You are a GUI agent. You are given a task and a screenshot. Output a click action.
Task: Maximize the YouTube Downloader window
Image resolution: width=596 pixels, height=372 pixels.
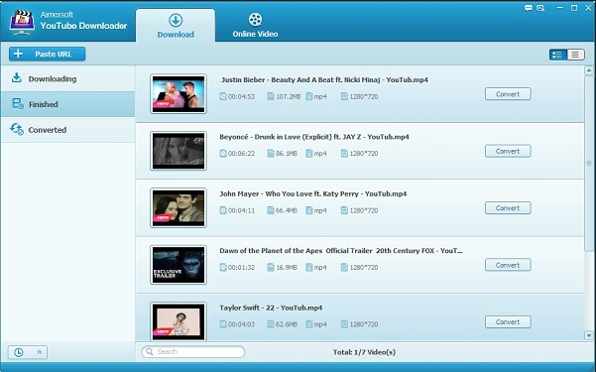[574, 8]
